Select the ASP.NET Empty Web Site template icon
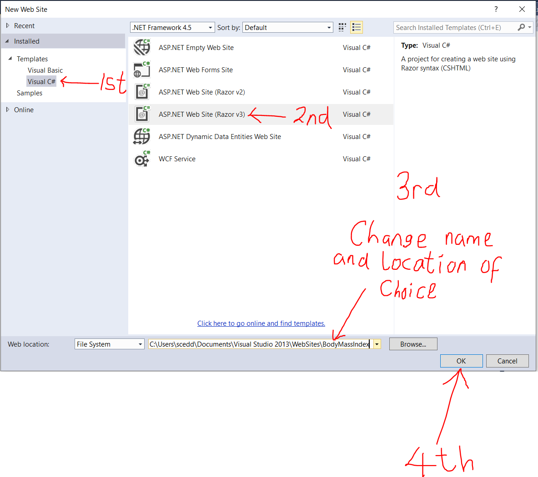Viewport: 538px width, 477px height. 142,47
